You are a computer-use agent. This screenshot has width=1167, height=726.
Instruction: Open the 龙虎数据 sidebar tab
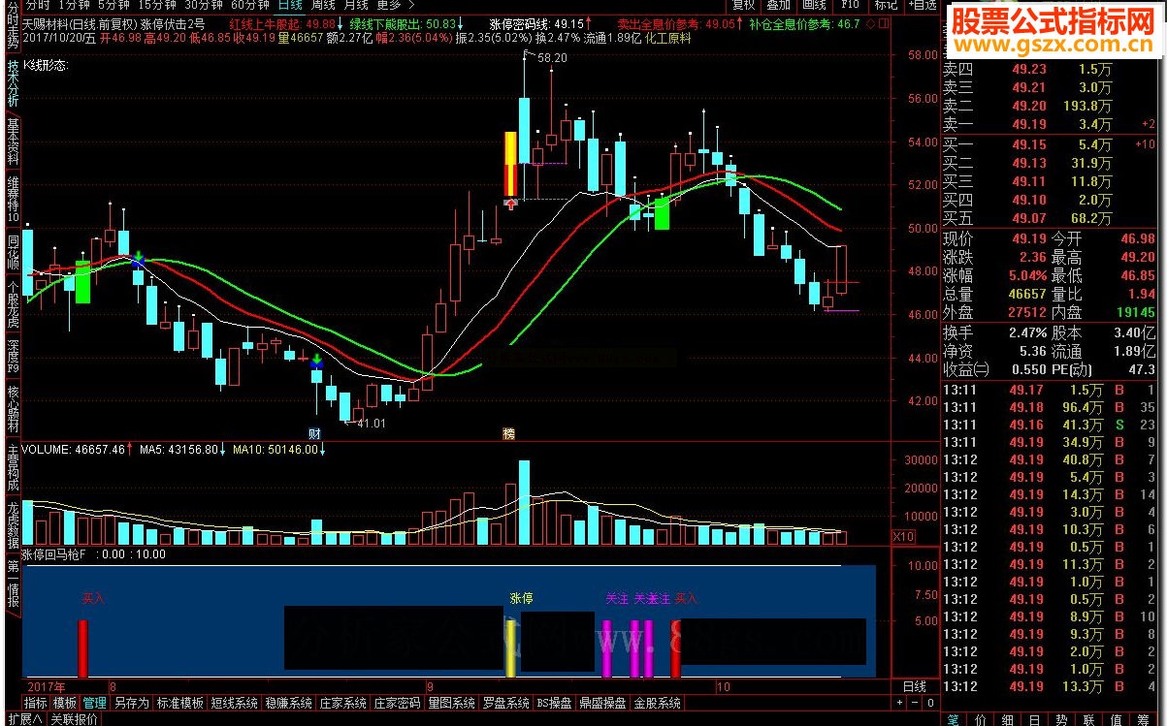pyautogui.click(x=12, y=525)
